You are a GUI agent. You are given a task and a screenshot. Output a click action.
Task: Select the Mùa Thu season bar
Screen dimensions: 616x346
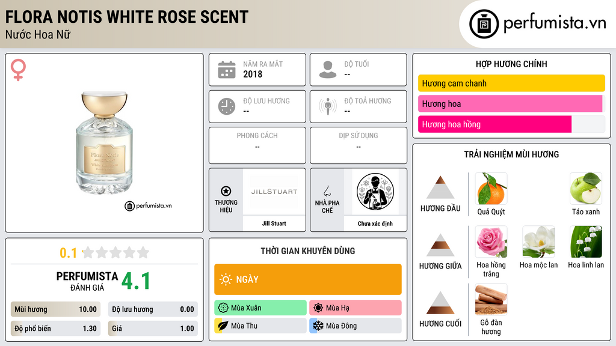(260, 326)
